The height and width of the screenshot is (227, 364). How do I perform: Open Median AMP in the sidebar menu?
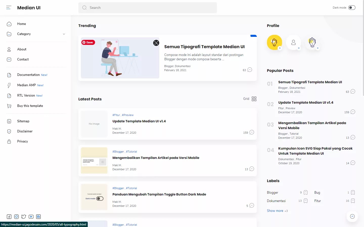click(x=27, y=85)
